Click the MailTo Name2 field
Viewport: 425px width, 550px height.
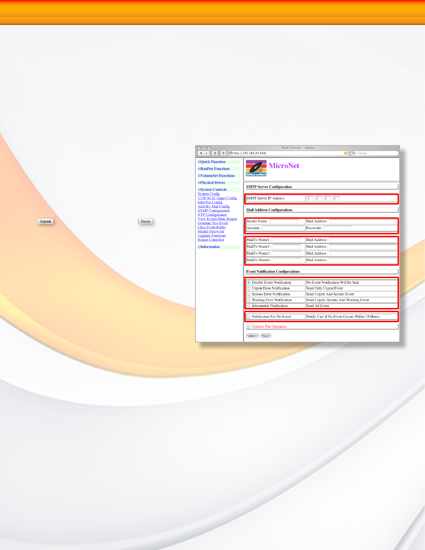[x=287, y=247]
